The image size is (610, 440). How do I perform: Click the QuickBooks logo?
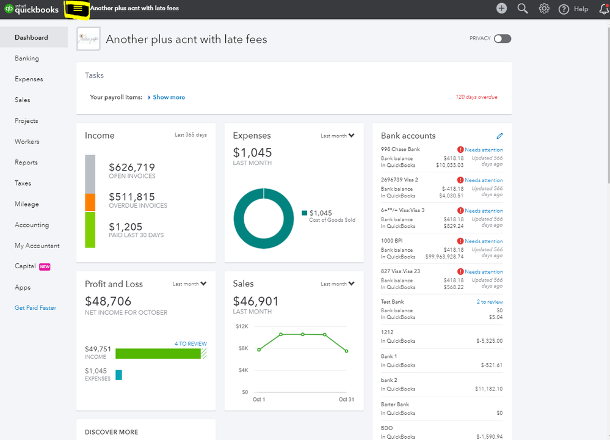pyautogui.click(x=32, y=9)
